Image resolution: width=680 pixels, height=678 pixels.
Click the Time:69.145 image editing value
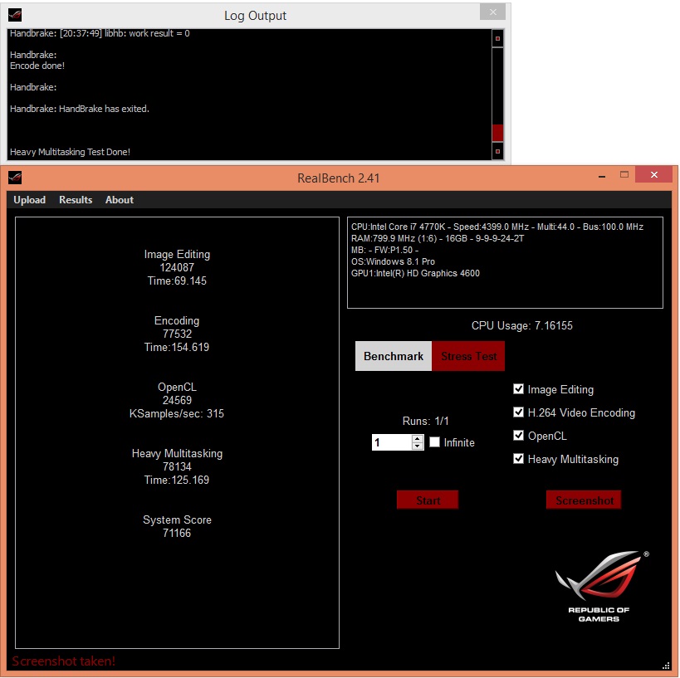(x=177, y=281)
